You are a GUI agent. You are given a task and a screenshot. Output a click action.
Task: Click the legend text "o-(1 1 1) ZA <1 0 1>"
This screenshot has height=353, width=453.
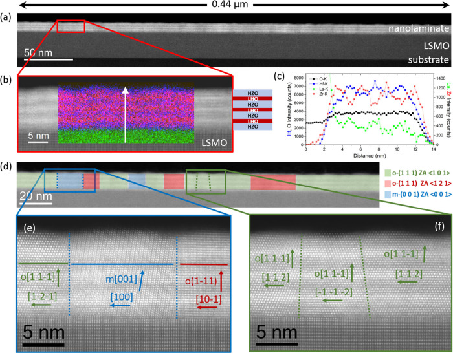click(x=421, y=173)
